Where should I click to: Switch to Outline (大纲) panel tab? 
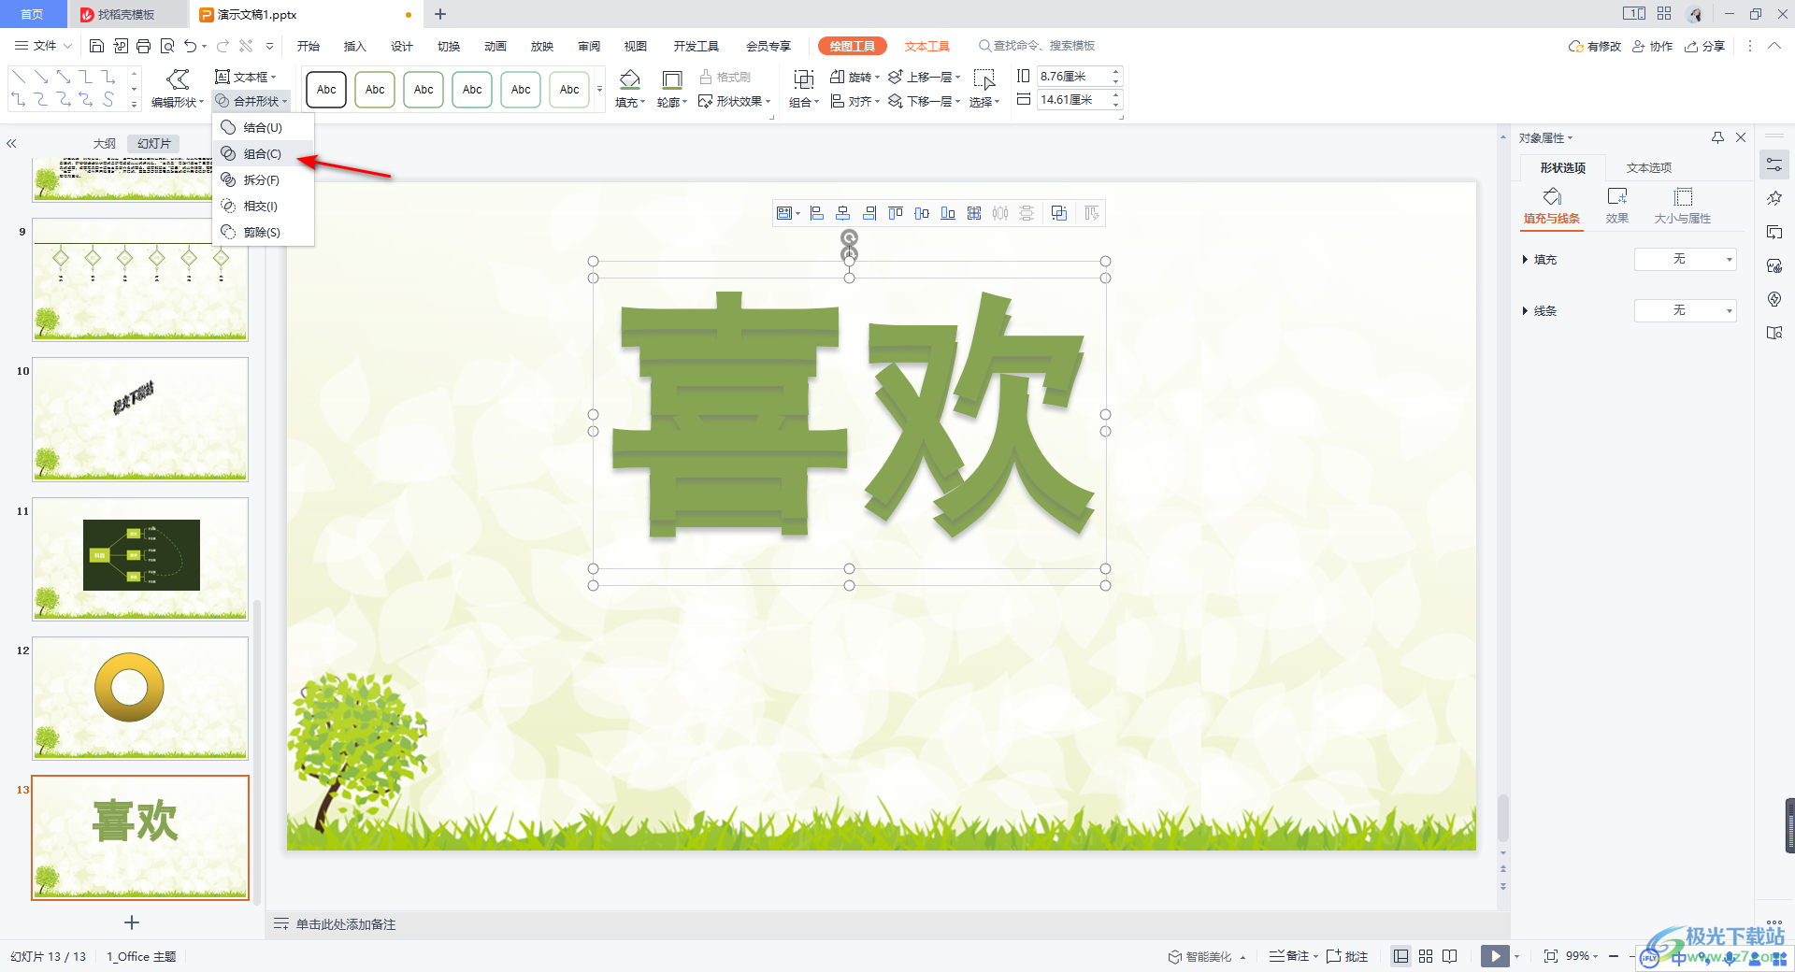(x=105, y=144)
